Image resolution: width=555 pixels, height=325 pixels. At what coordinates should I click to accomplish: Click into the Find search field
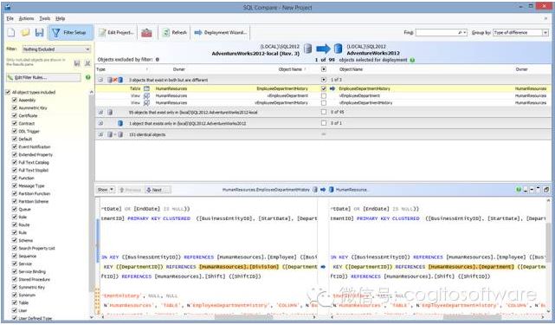436,33
